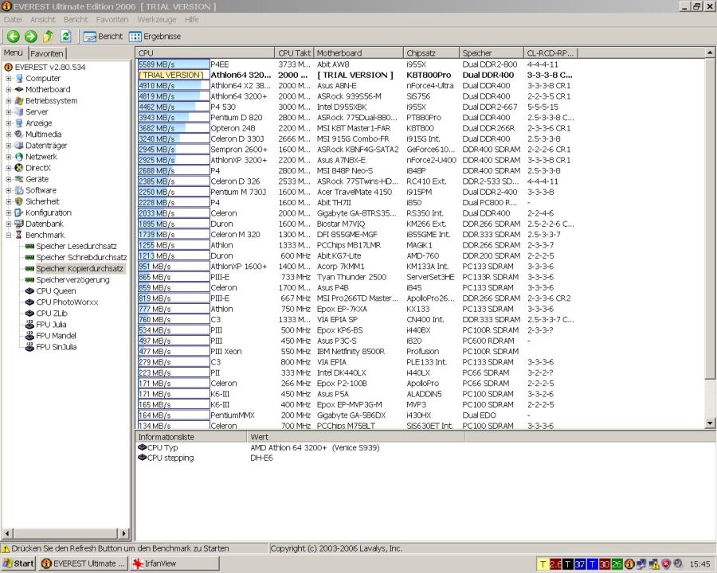Select the Benchmark hourglass icon
Screen dimensions: 717x573
click(x=19, y=235)
